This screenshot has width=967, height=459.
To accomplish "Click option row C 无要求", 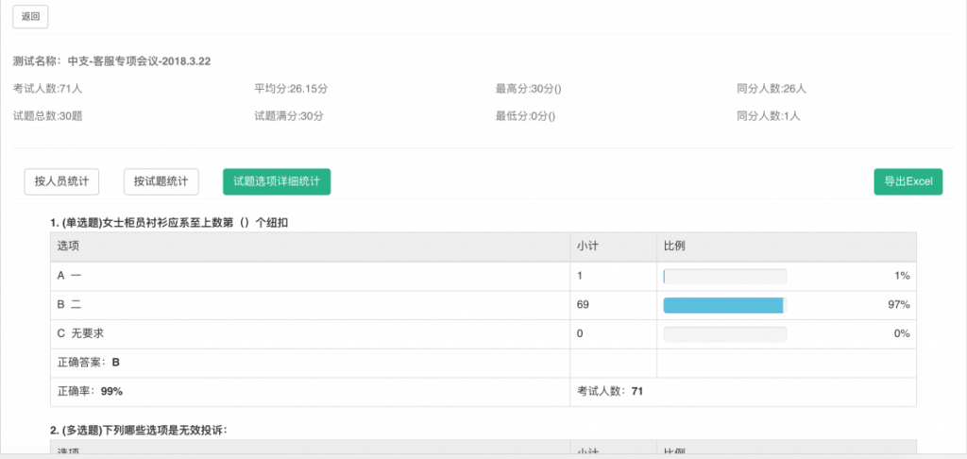I will (x=483, y=333).
